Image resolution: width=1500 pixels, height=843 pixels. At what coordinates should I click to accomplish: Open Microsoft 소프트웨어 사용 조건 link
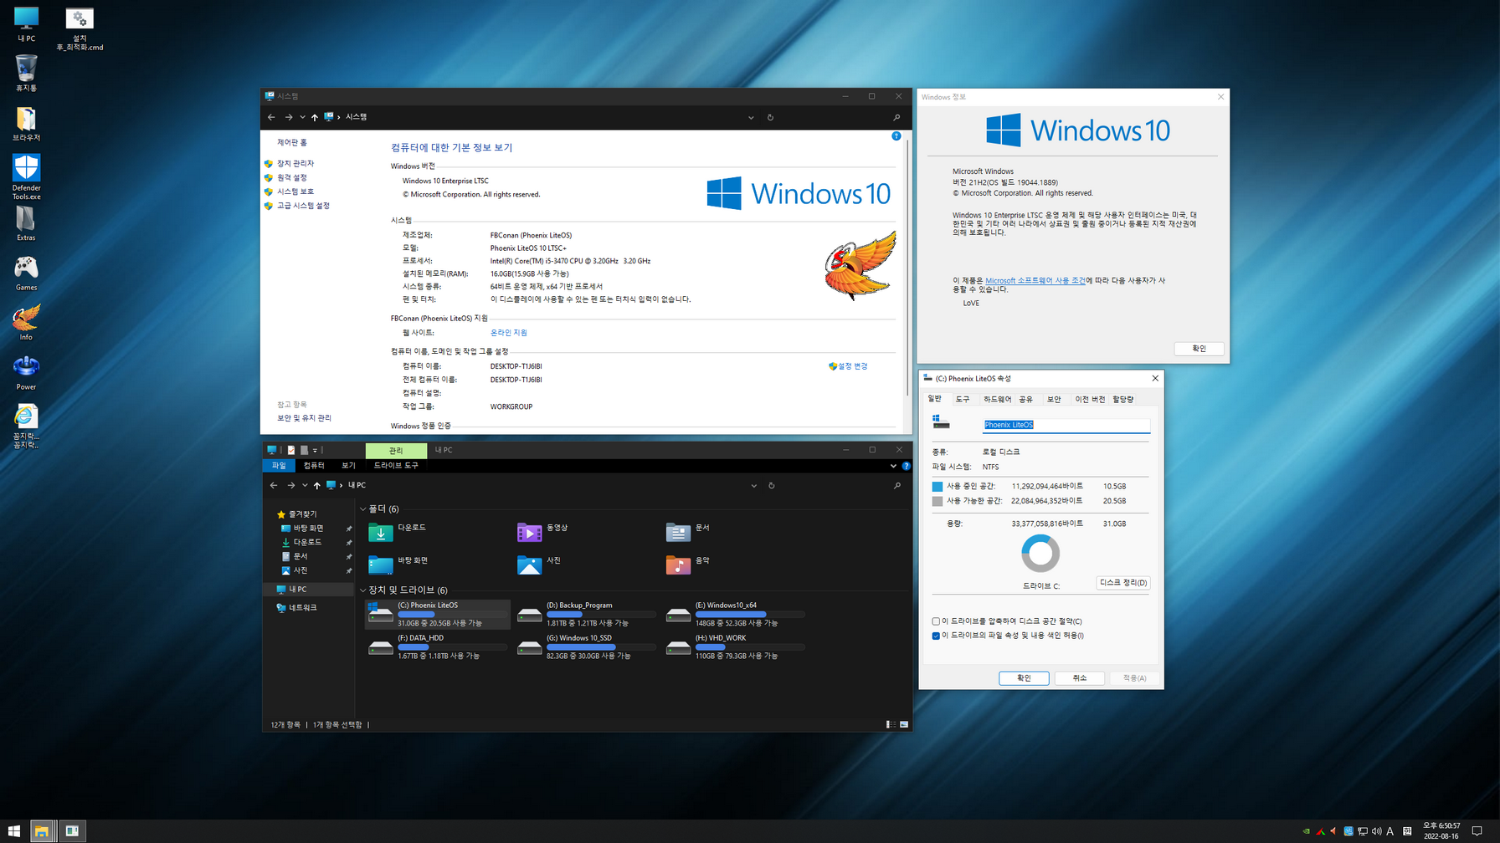click(x=1035, y=281)
